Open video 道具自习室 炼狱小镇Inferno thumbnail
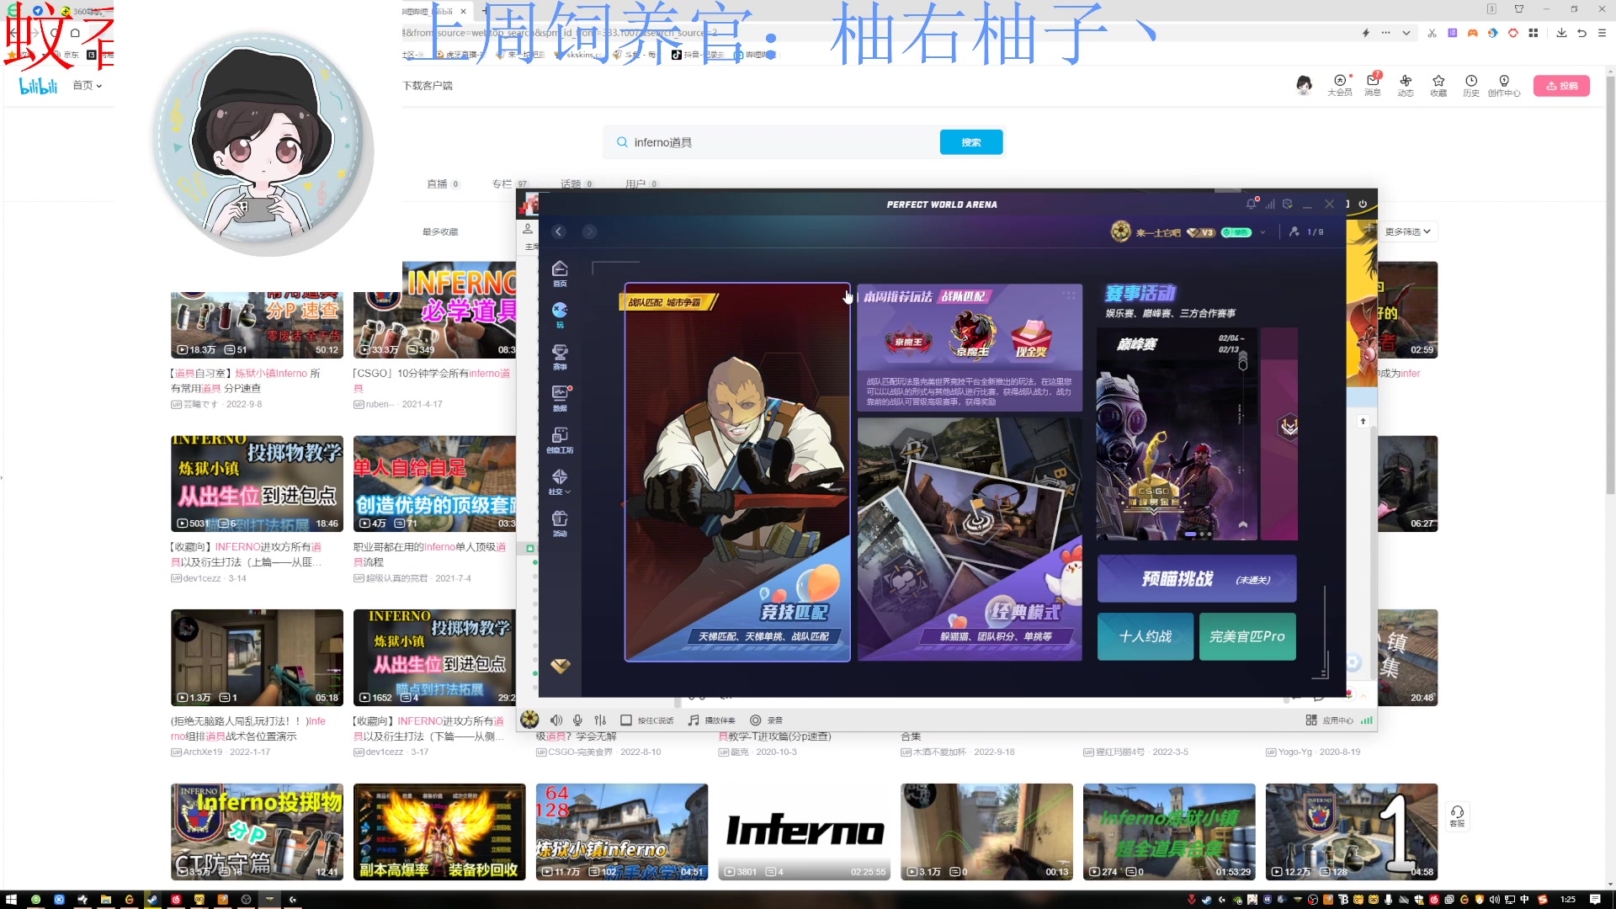Image resolution: width=1616 pixels, height=909 pixels. (257, 324)
